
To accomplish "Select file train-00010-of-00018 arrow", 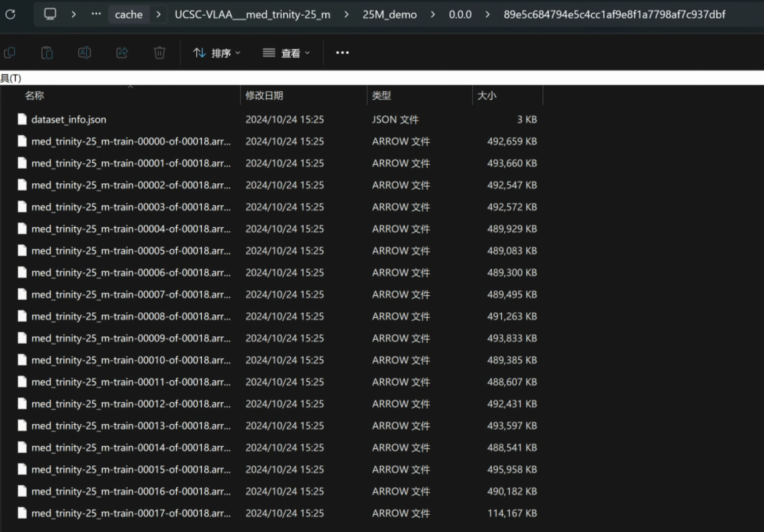I will [x=131, y=360].
